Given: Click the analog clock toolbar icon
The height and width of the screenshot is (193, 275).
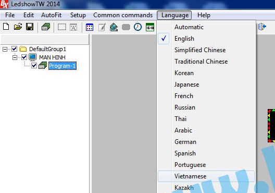Looking at the screenshot, I should (x=137, y=27).
